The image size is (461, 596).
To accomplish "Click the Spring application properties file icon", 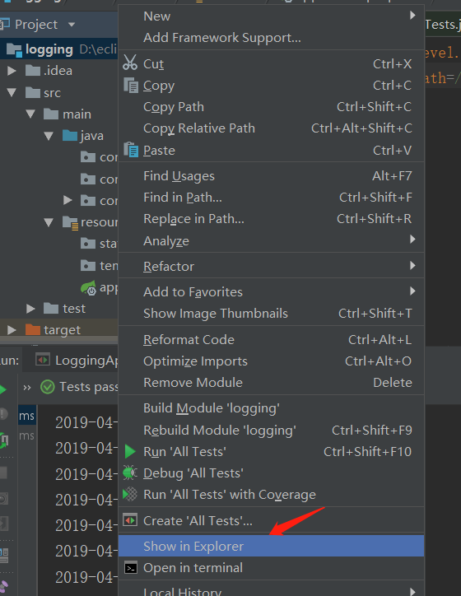I will pos(89,288).
